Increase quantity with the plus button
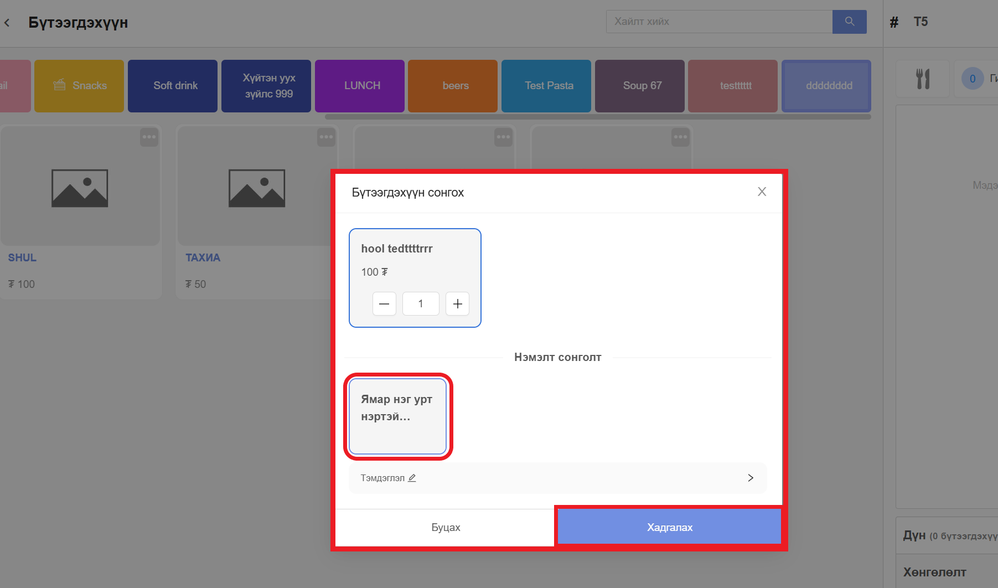The width and height of the screenshot is (998, 588). [x=457, y=304]
